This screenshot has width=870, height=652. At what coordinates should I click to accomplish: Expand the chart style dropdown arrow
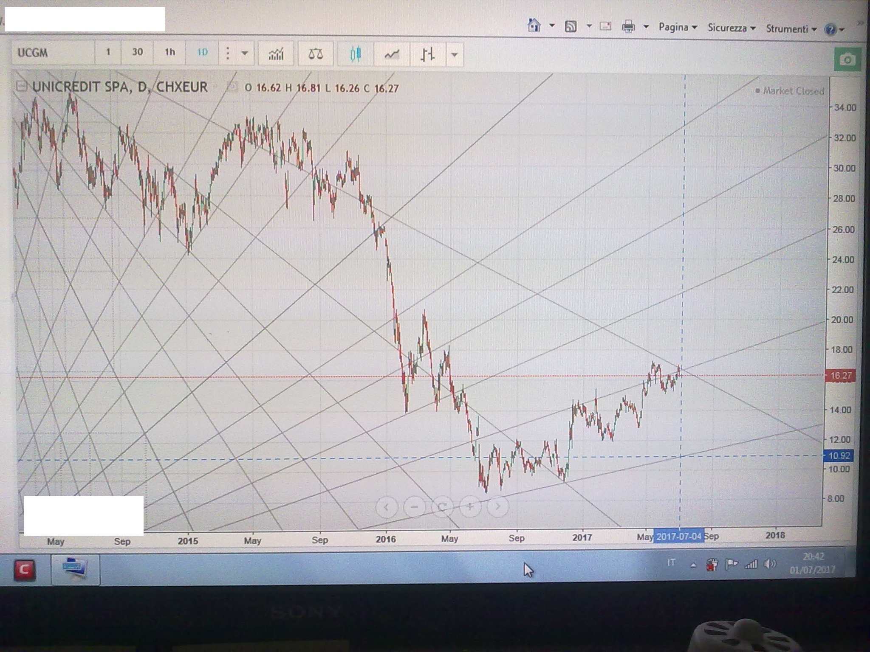[x=455, y=55]
